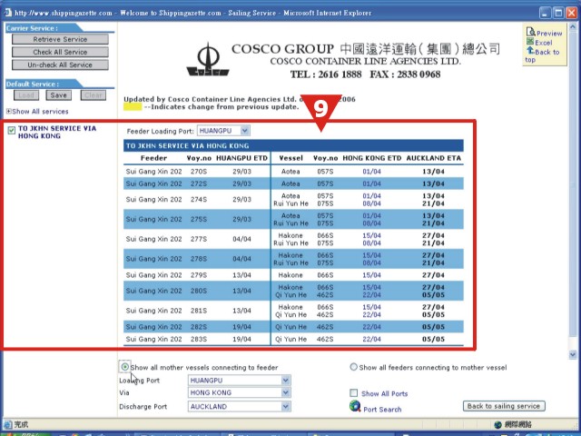Click Auckland ETA 05/05 in the 282S row
Screen dimensions: 581x436
tap(433, 327)
